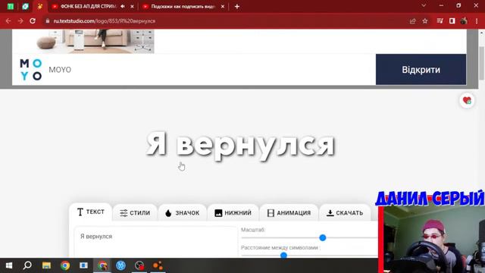Reload the page with the refresh icon
The width and height of the screenshot is (485, 273).
(33, 21)
